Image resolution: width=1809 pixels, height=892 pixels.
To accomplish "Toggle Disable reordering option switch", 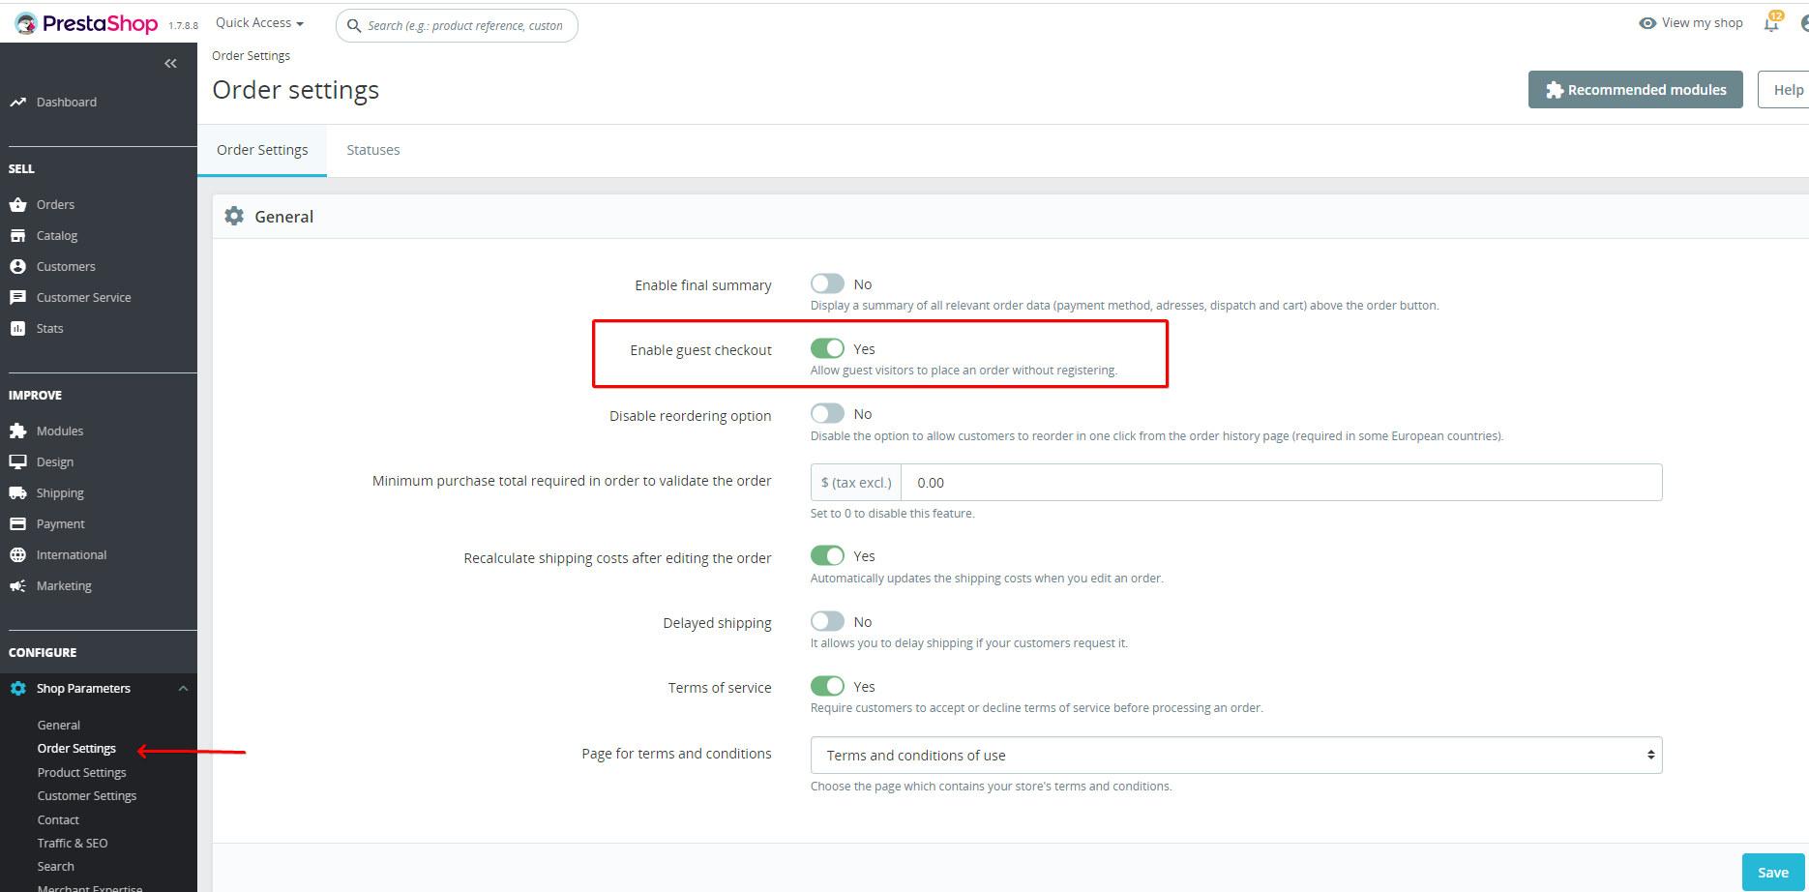I will [827, 413].
